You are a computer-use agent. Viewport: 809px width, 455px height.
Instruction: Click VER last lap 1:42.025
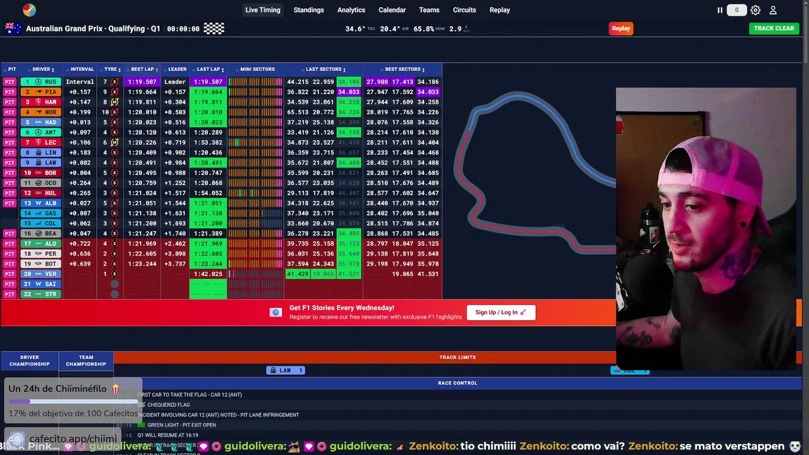click(x=208, y=274)
